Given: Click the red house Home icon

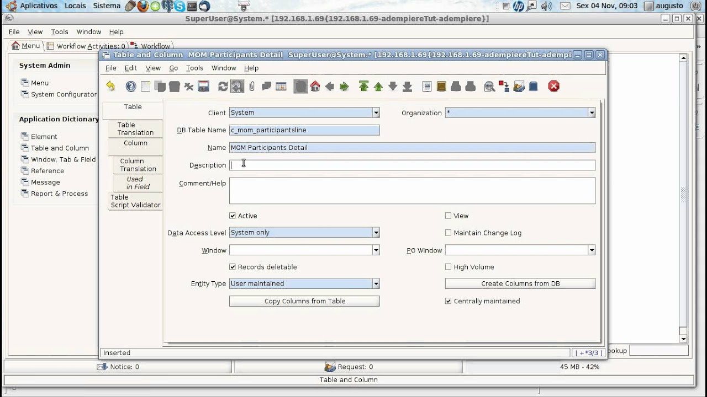Looking at the screenshot, I should click(315, 86).
